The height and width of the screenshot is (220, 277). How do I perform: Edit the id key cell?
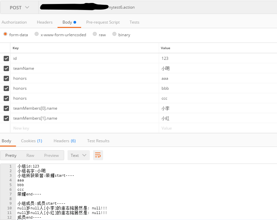coord(85,58)
